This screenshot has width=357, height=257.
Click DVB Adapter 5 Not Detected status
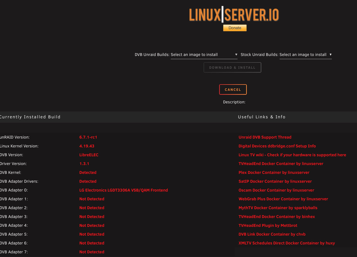(x=92, y=234)
